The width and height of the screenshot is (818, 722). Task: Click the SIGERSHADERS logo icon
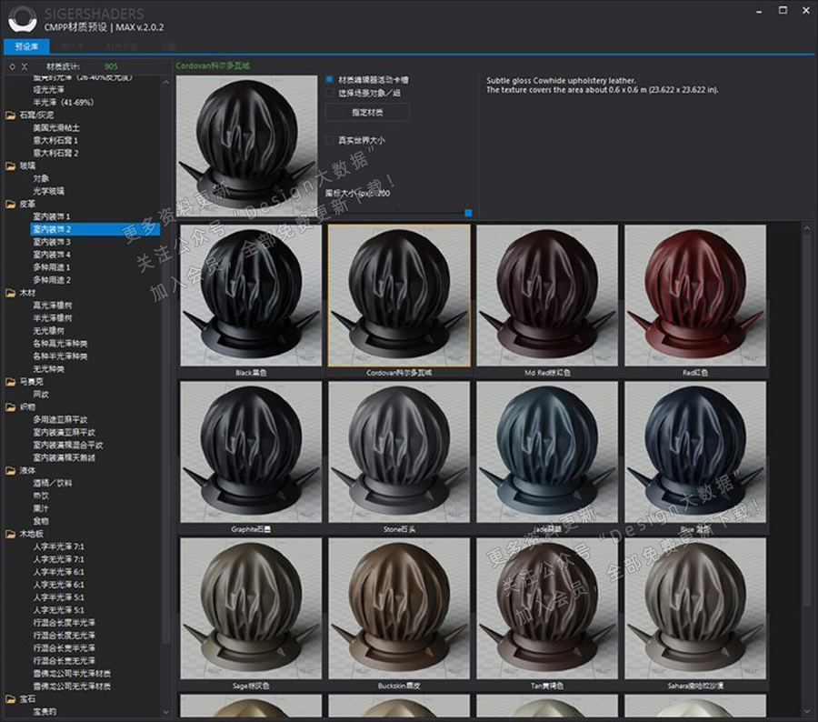[22, 18]
